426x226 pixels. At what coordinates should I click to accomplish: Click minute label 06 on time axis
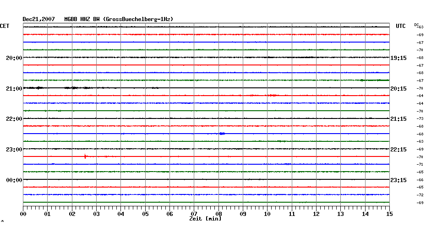click(x=170, y=214)
